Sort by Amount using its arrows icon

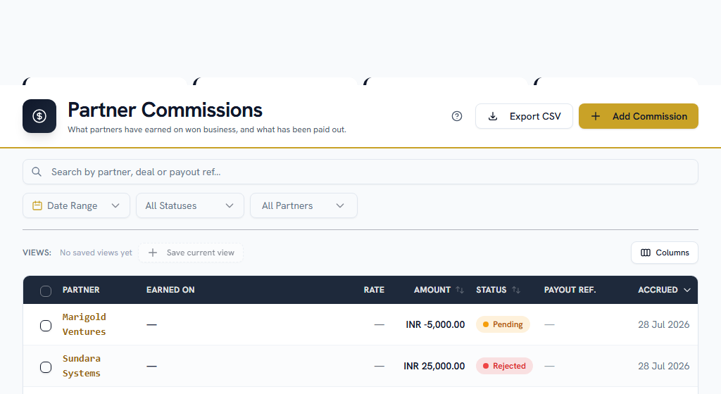coord(459,290)
